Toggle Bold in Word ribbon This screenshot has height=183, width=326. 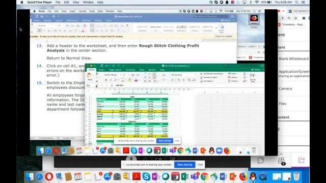39,30
